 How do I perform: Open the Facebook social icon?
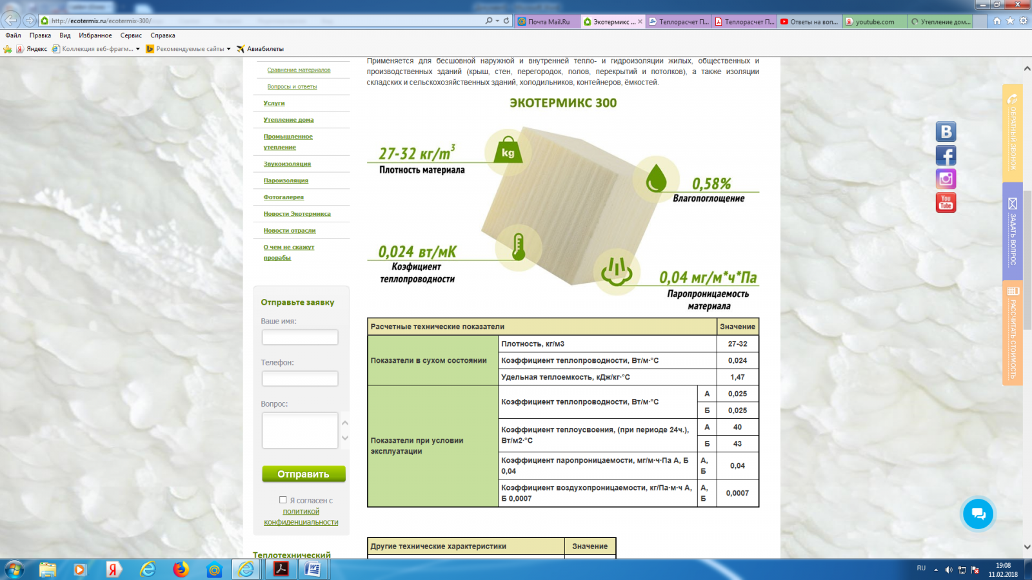[x=946, y=155]
